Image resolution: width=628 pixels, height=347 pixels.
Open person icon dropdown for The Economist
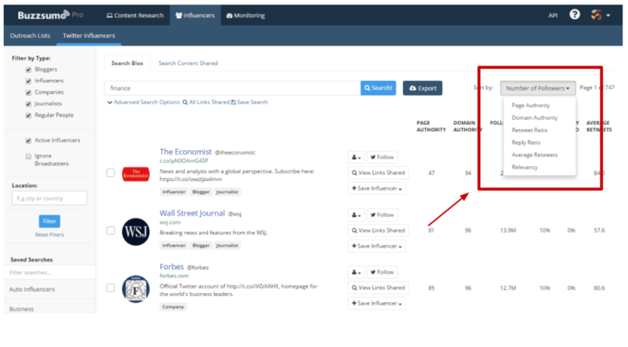[x=356, y=157]
